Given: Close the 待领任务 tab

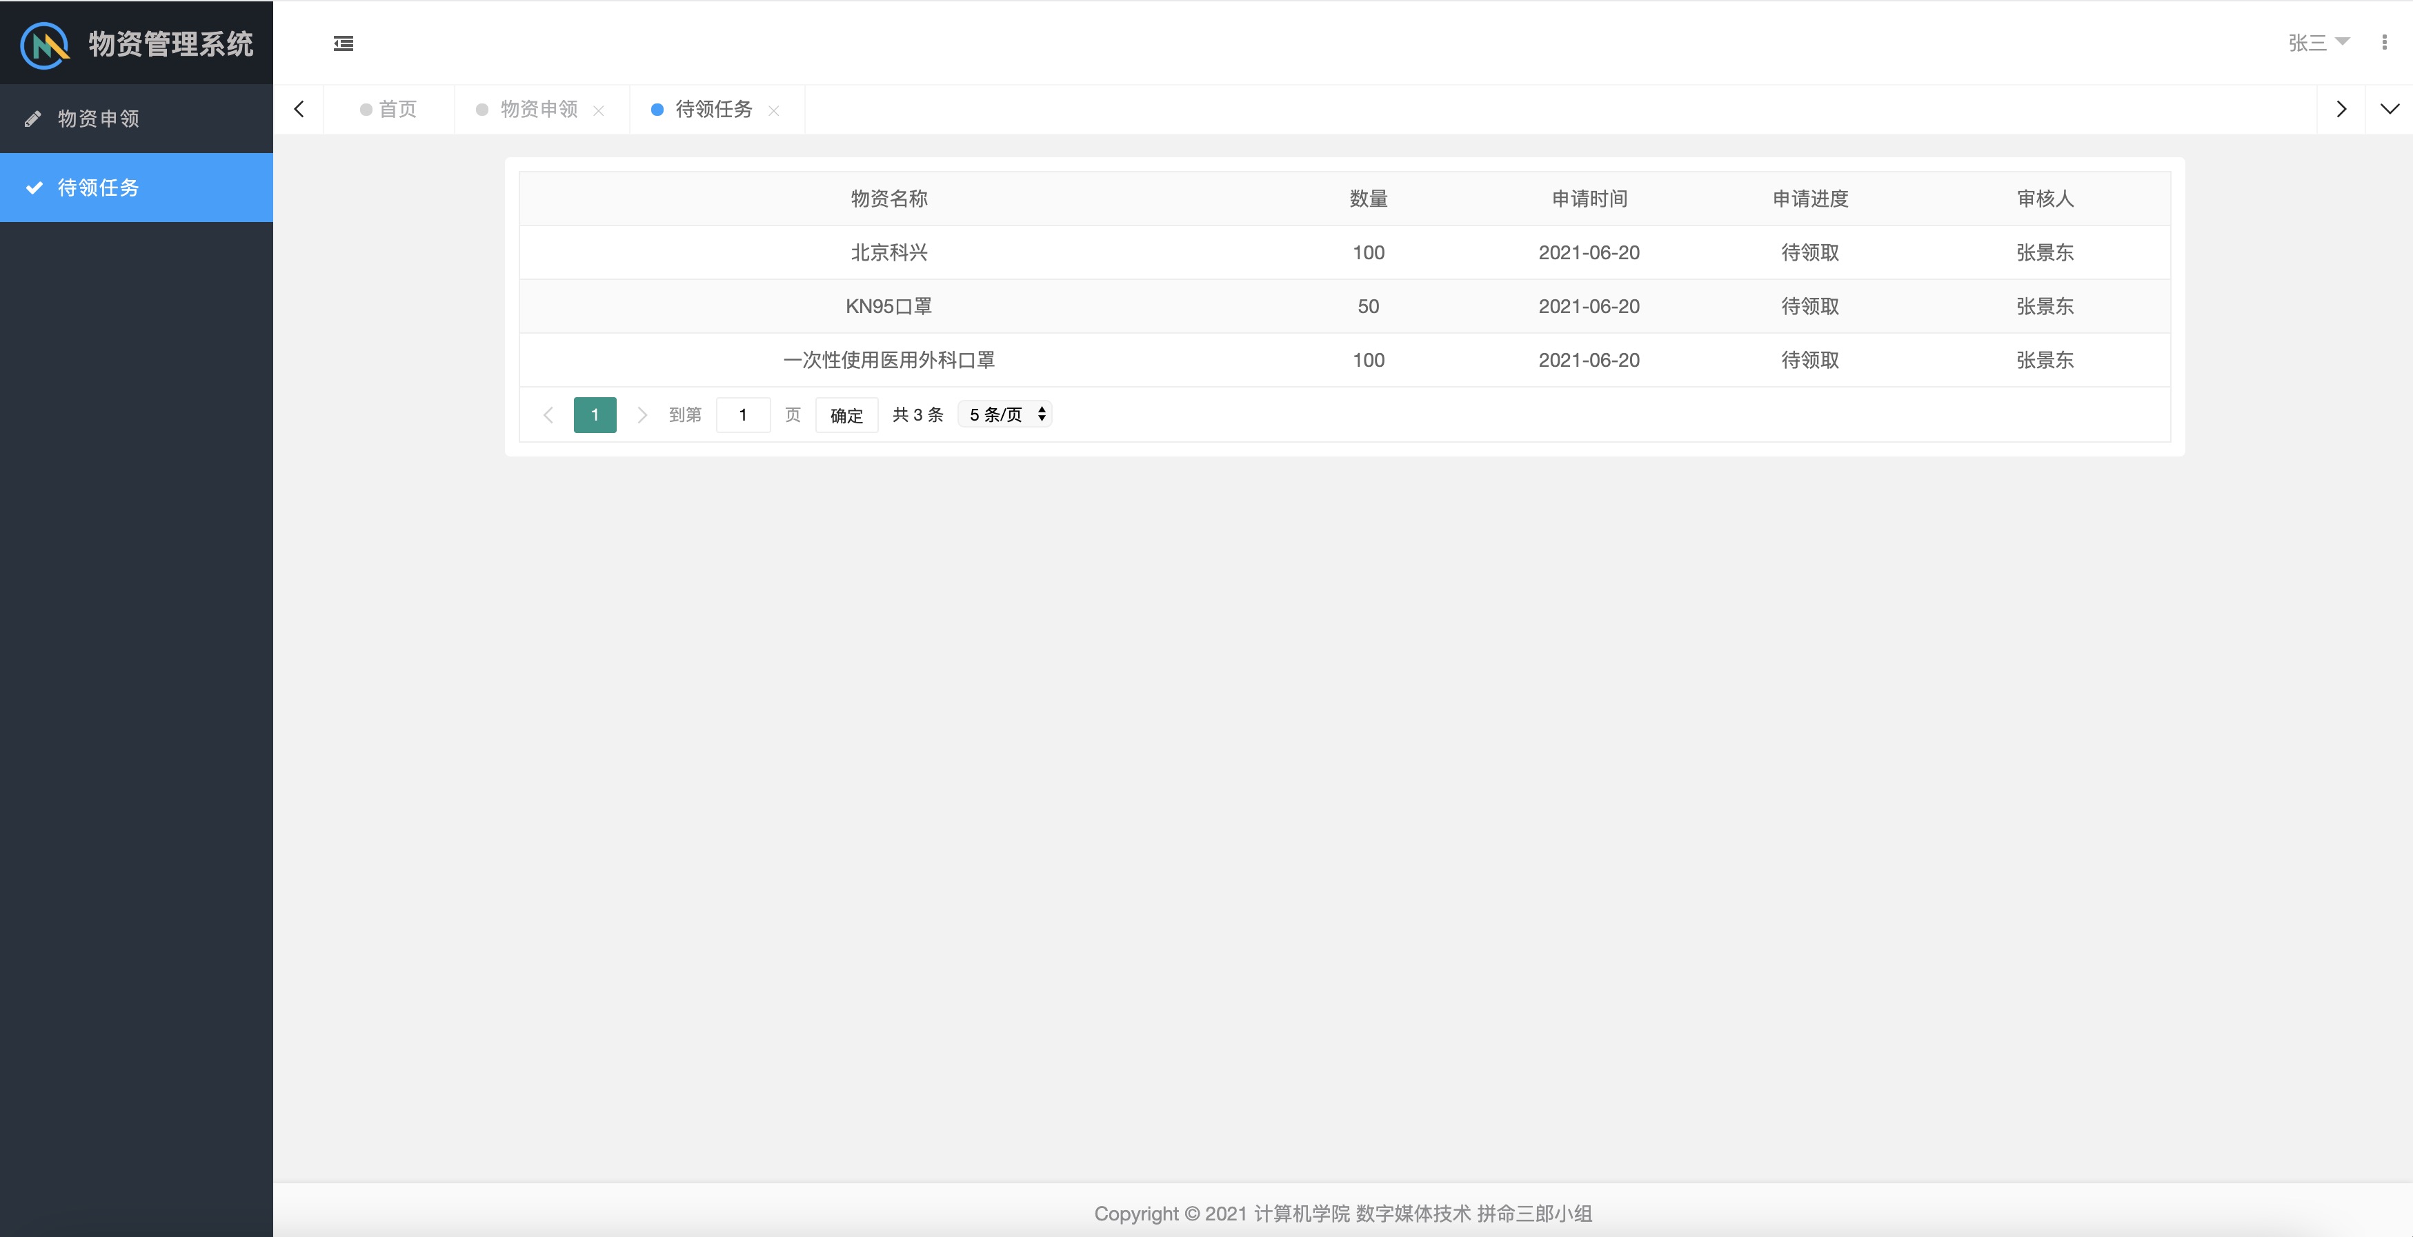Looking at the screenshot, I should tap(774, 110).
